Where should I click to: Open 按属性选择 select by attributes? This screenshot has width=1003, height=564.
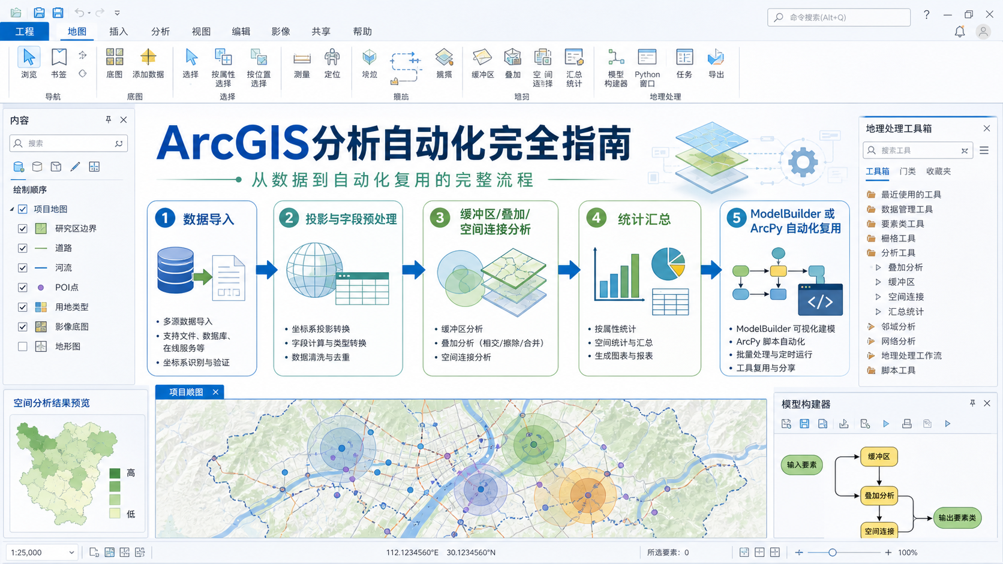[223, 67]
